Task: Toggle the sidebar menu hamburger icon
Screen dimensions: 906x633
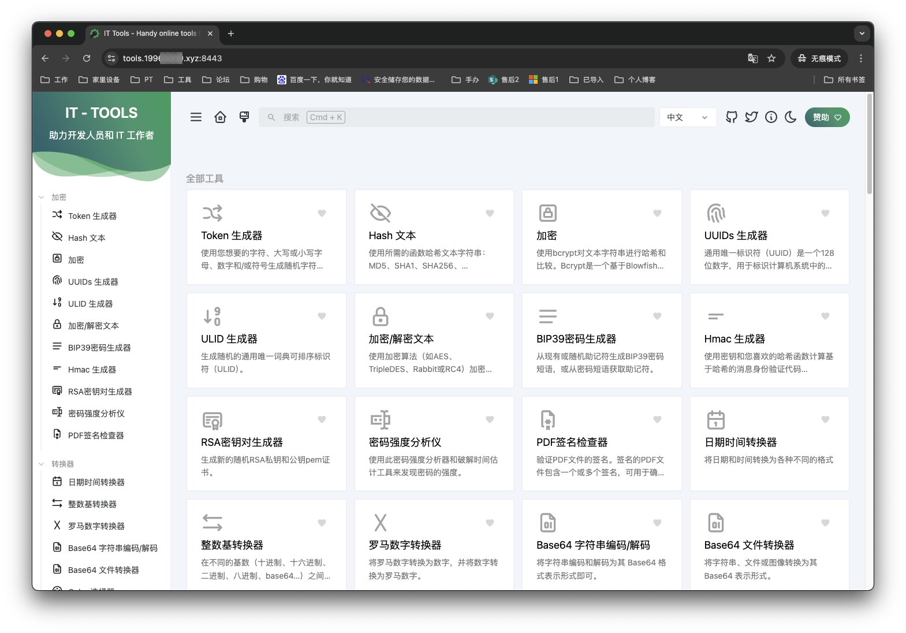Action: tap(196, 117)
